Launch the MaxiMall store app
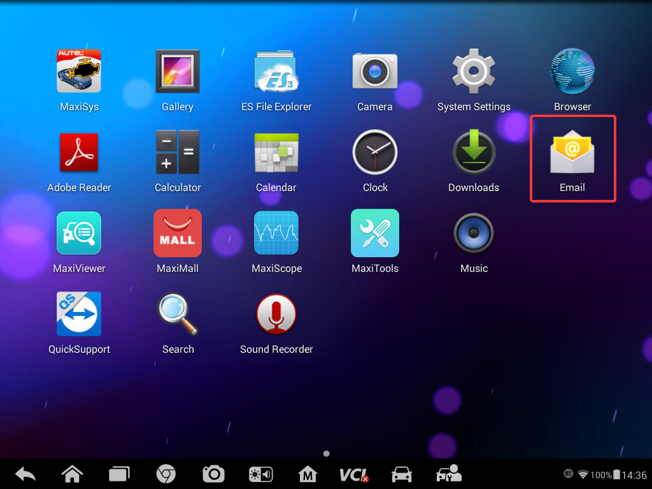 coord(178,233)
